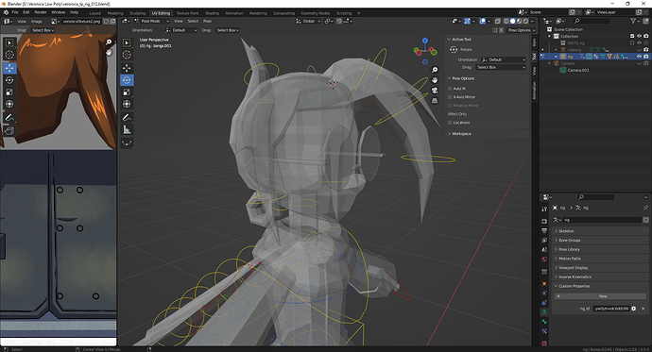Toggle render camera icon for rig object
The height and width of the screenshot is (352, 652).
tap(645, 57)
